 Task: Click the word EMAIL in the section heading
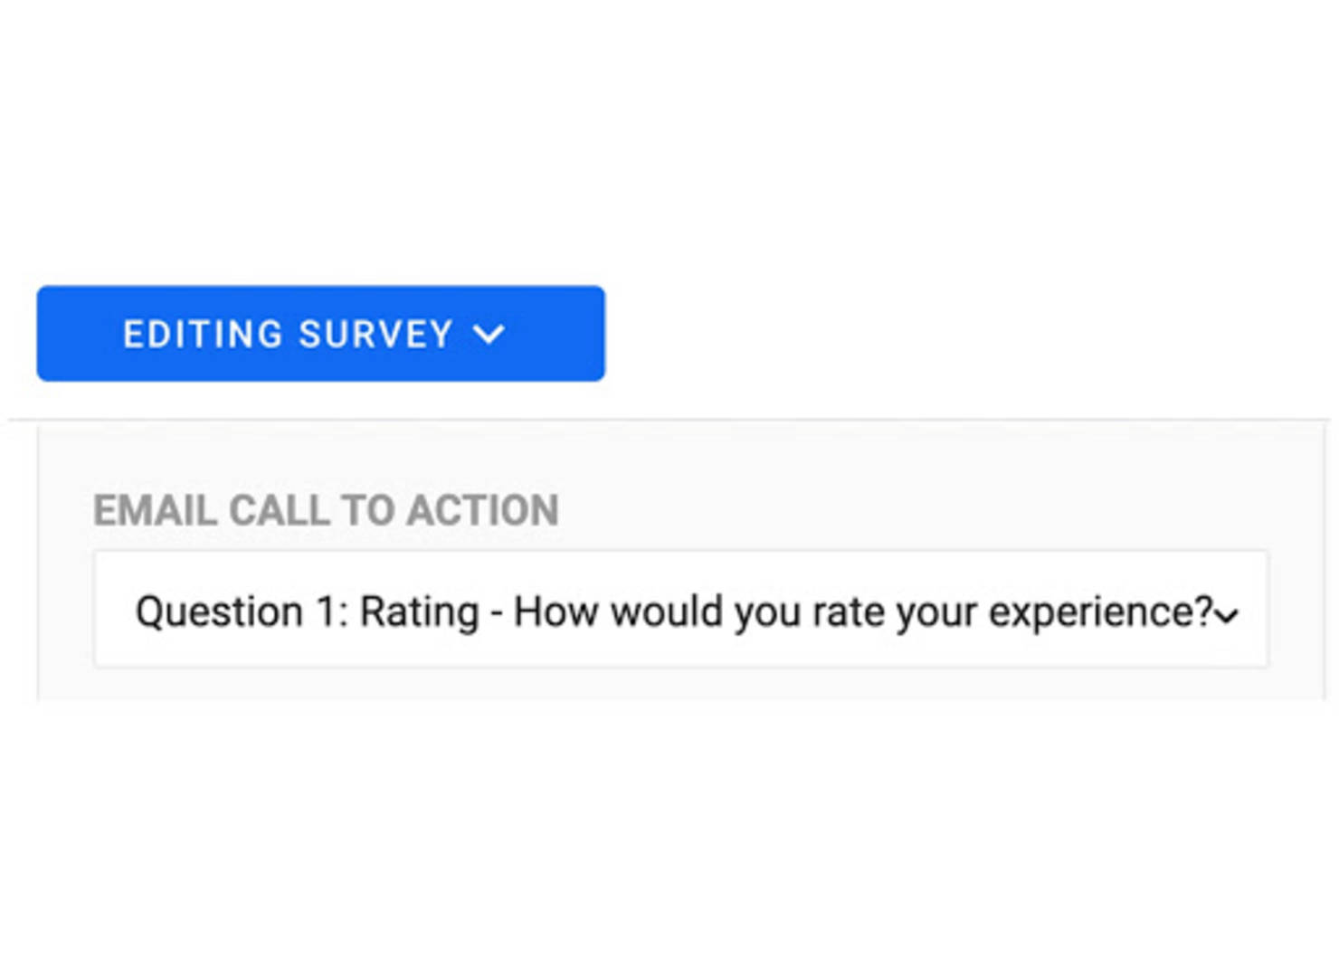tap(156, 510)
